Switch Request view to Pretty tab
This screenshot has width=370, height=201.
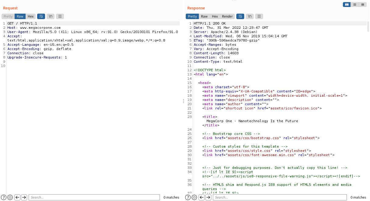[8, 16]
